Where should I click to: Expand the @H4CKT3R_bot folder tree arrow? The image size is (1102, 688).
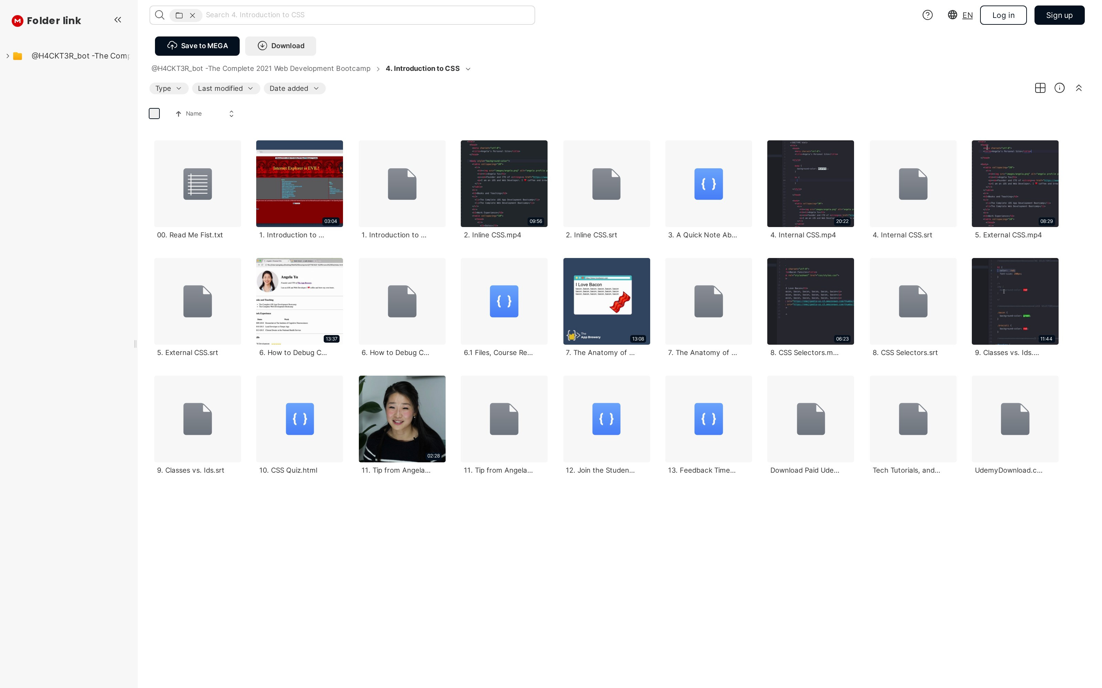pyautogui.click(x=8, y=56)
